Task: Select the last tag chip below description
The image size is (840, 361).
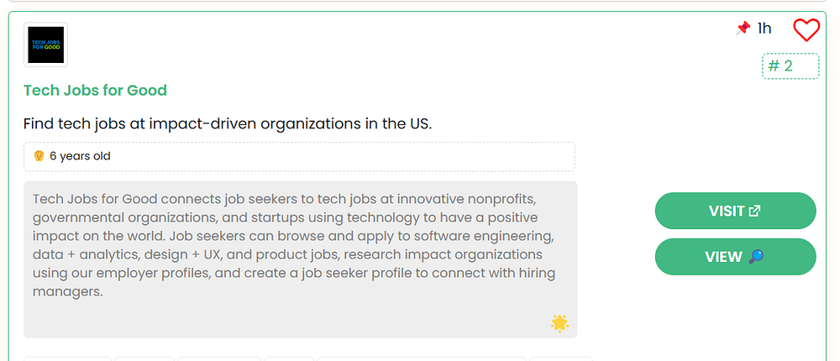Action: pyautogui.click(x=561, y=358)
